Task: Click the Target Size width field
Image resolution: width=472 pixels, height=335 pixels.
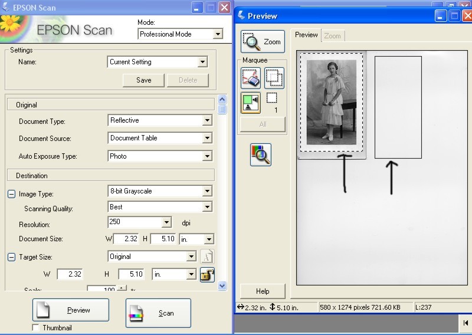Action: 70,274
